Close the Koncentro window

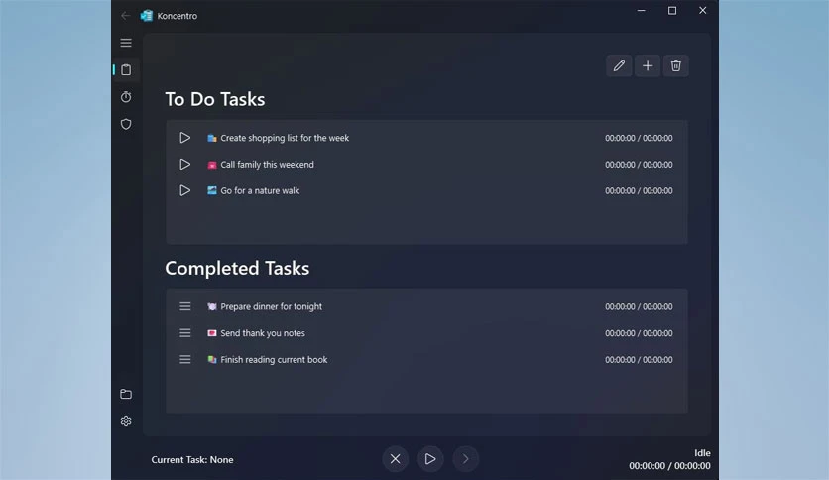tap(703, 11)
